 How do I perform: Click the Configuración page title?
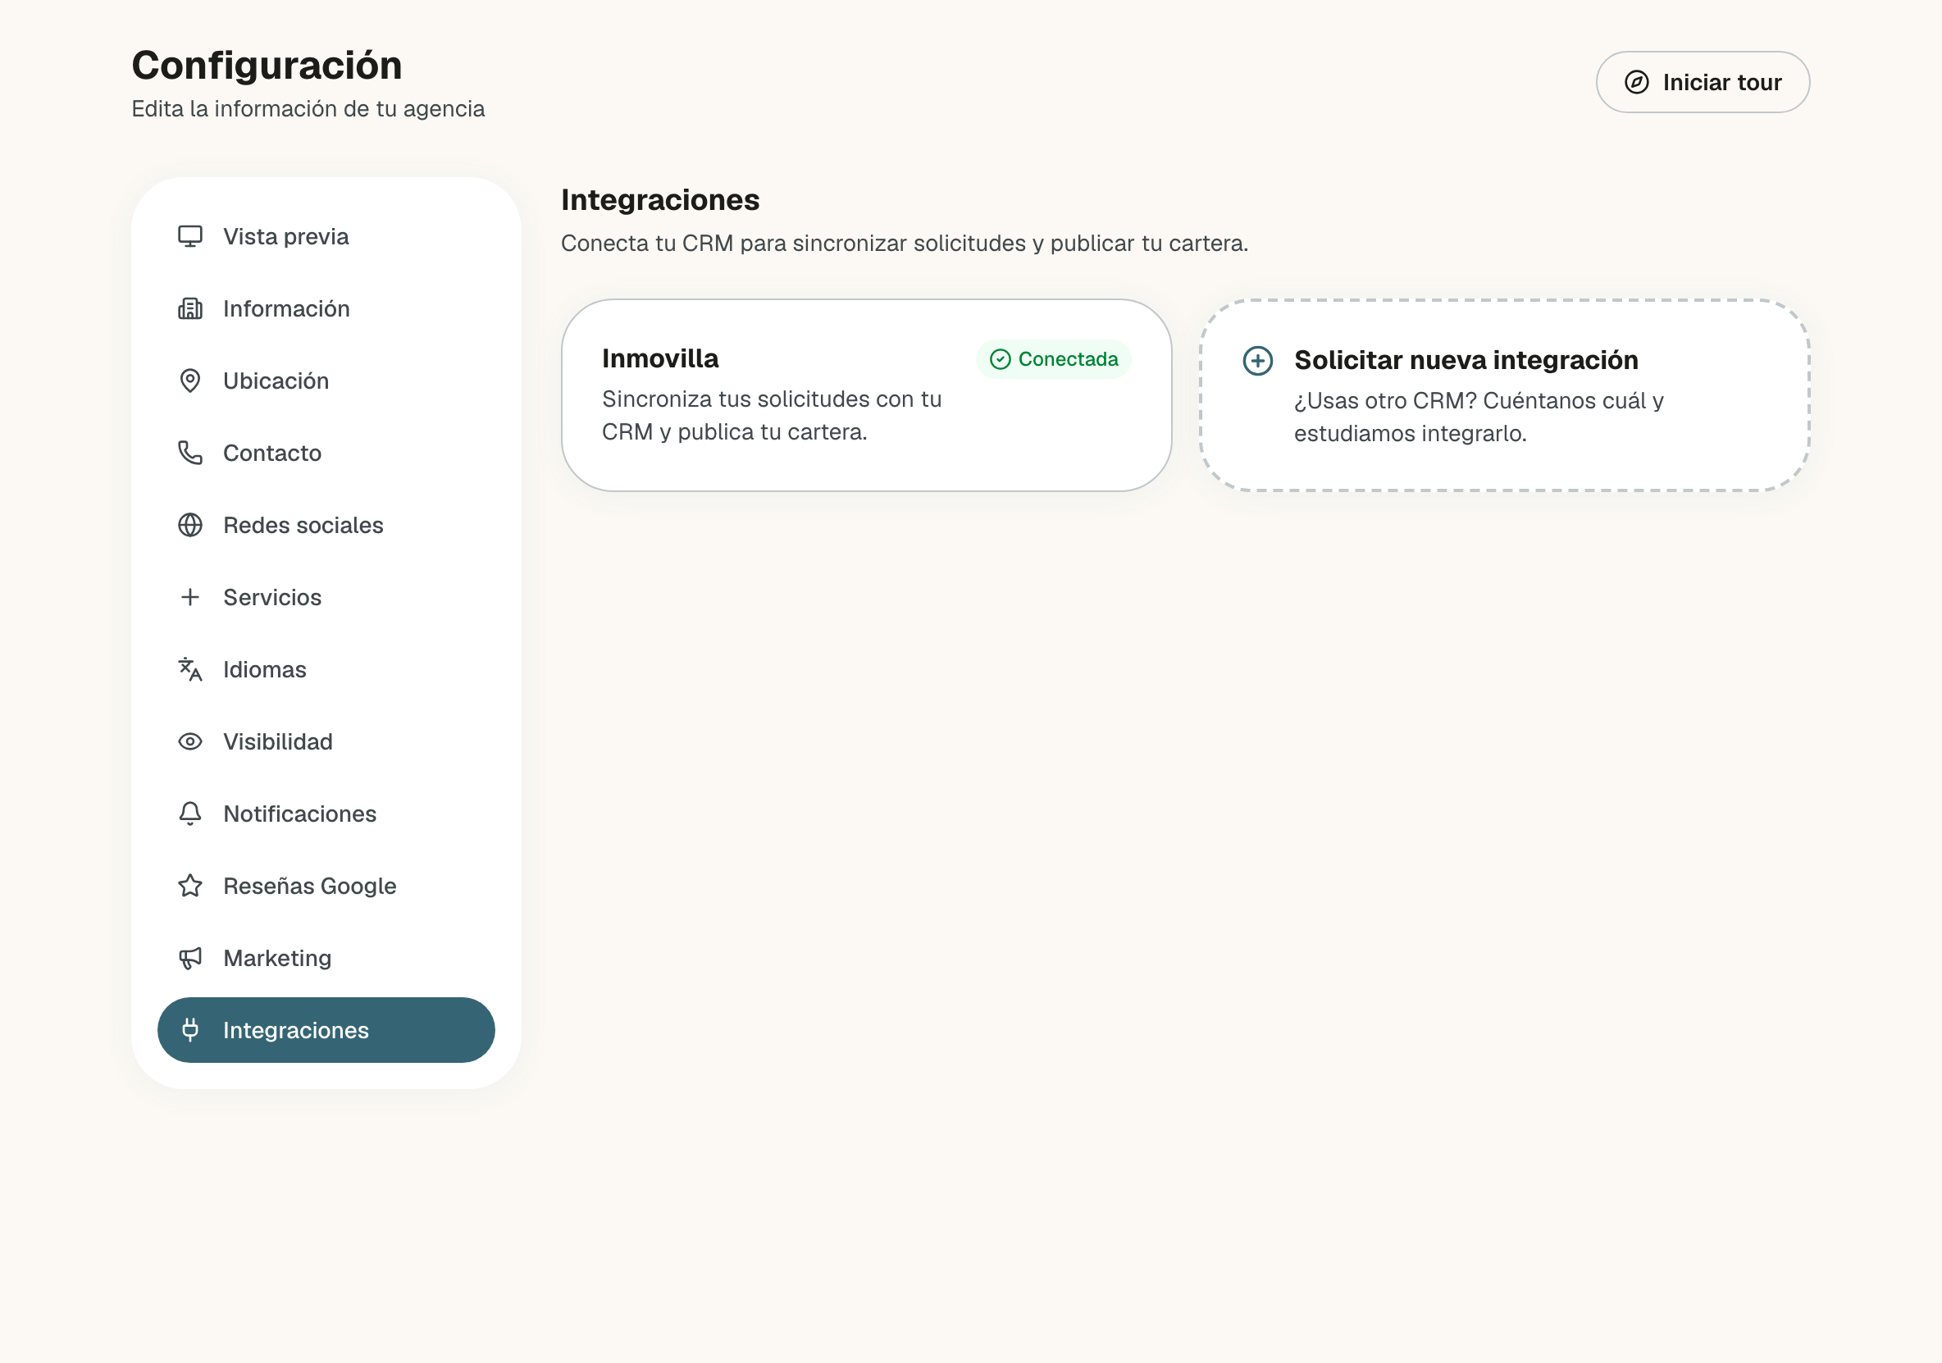[x=267, y=65]
